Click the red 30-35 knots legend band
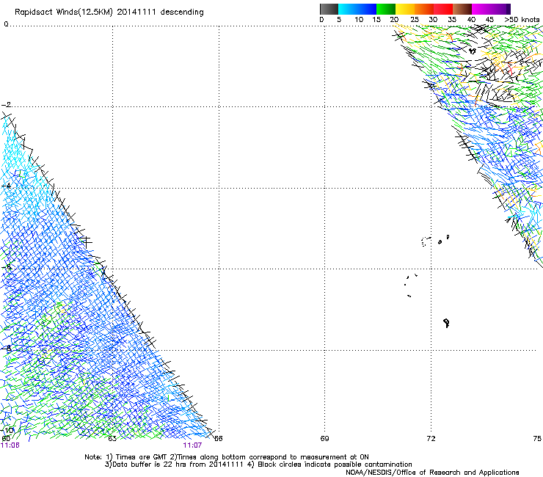 tap(443, 9)
